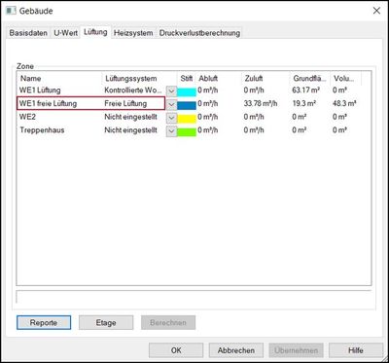The image size is (389, 363).
Task: Pick the blue pen color of WE1 freie Lüftung
Action: tap(187, 105)
